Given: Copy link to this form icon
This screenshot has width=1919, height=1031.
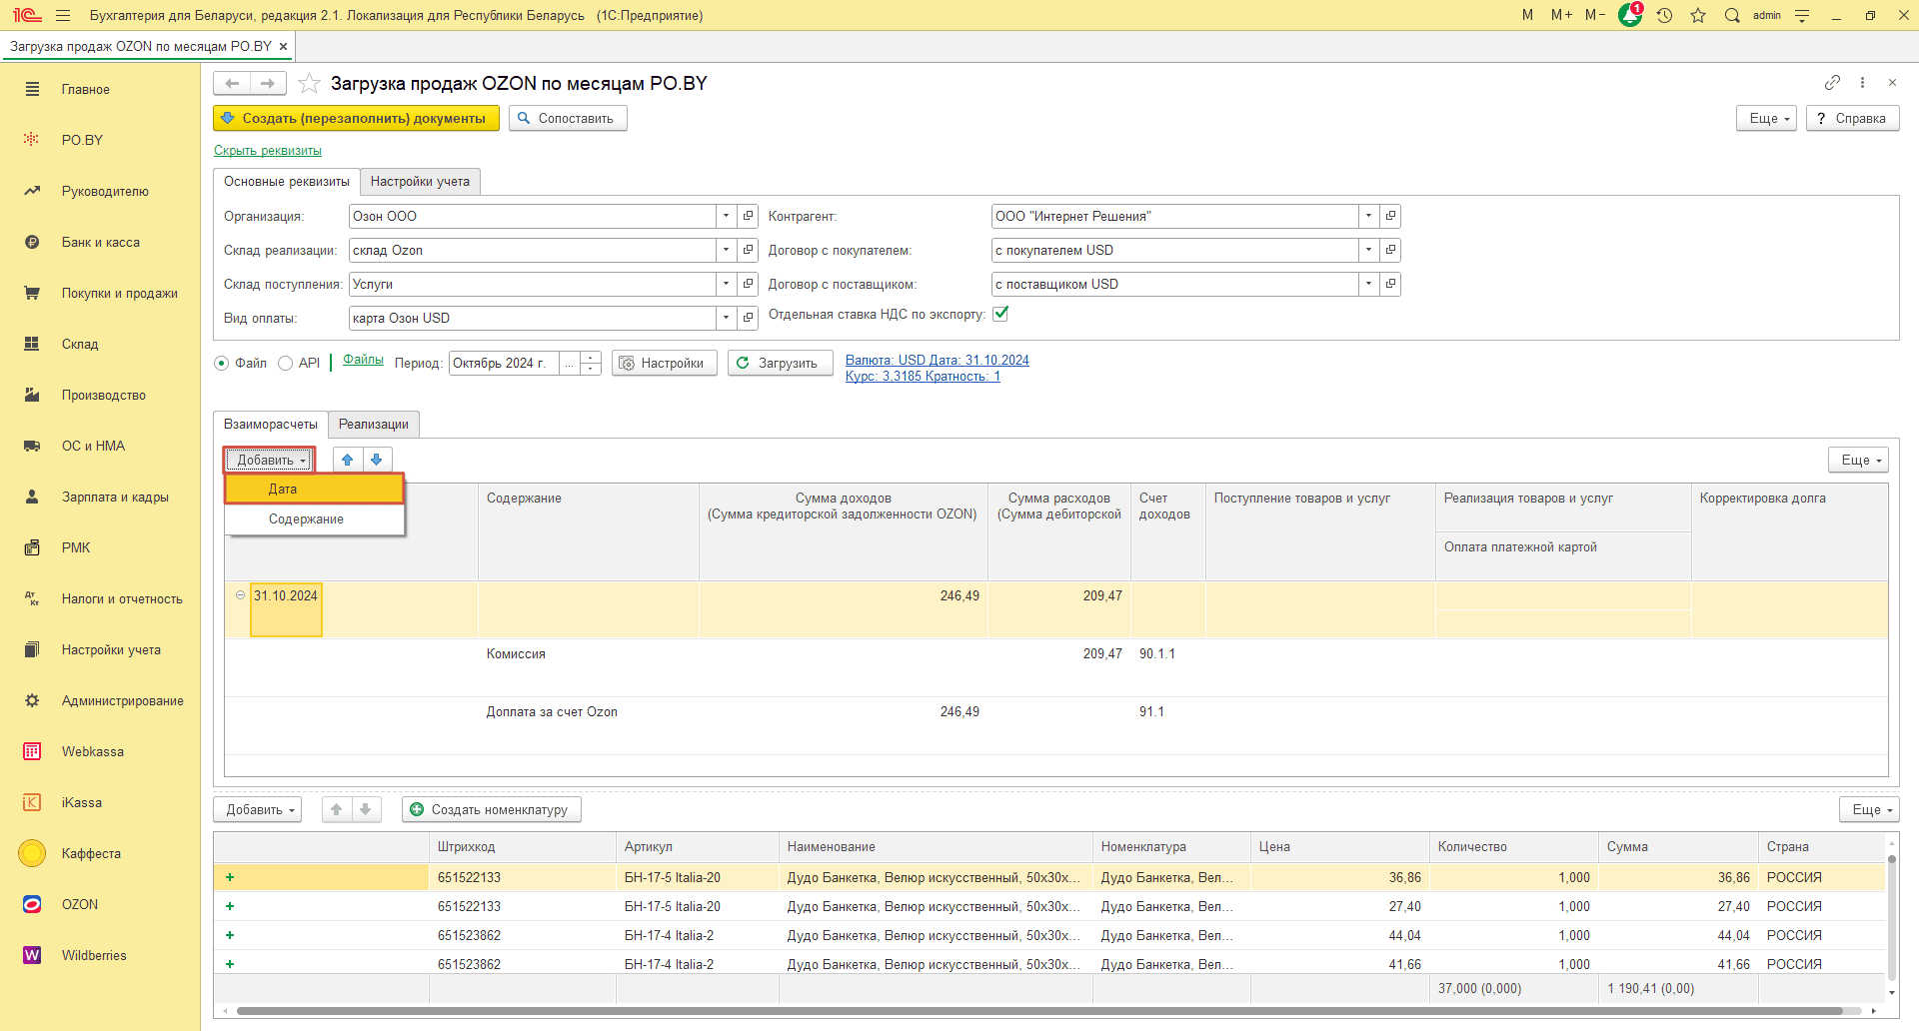Looking at the screenshot, I should tap(1832, 82).
